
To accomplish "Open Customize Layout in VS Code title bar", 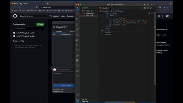I will [x=154, y=5].
